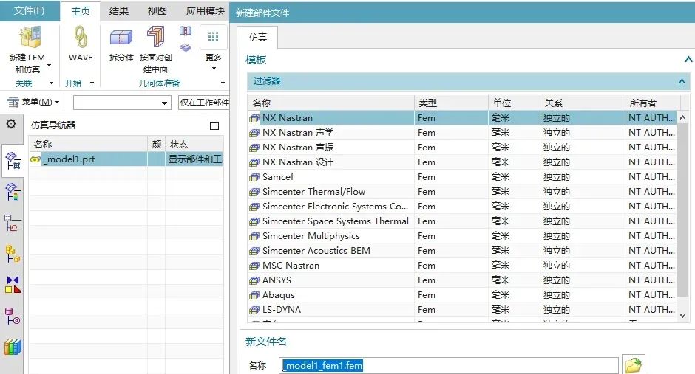Viewport: 695px width, 374px height.
Task: Switch to the 应用模块 ribbon tab
Action: pyautogui.click(x=206, y=11)
